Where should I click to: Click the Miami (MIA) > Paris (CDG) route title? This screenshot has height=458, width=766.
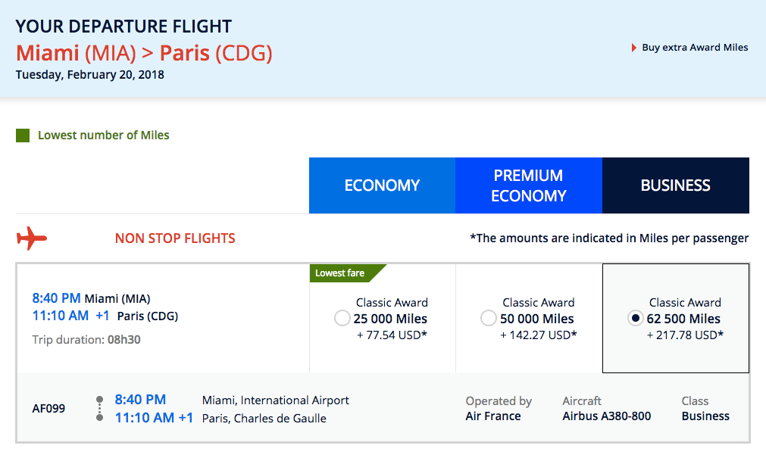pyautogui.click(x=144, y=54)
